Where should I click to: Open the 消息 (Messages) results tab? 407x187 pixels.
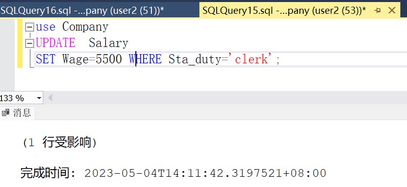point(17,113)
